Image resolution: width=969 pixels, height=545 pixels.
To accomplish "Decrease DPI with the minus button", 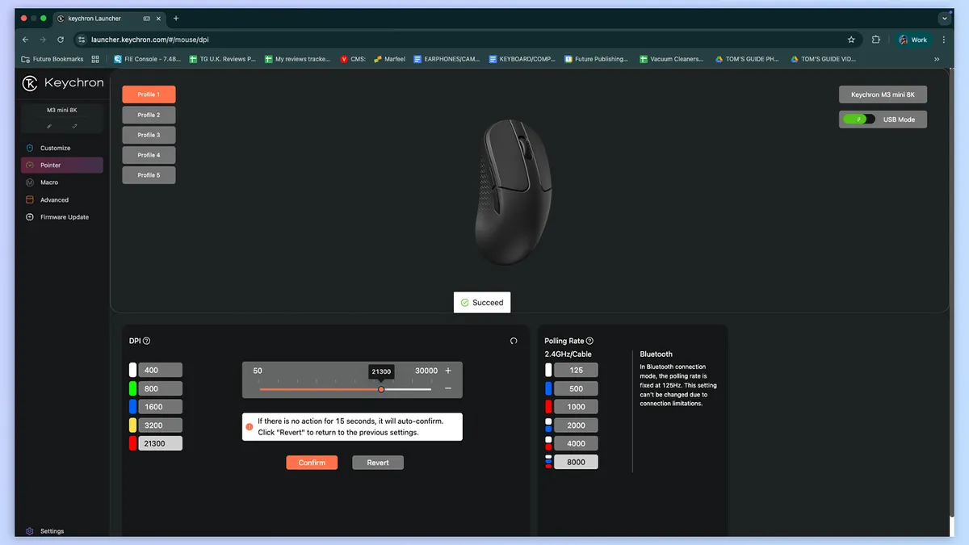I will tap(448, 388).
